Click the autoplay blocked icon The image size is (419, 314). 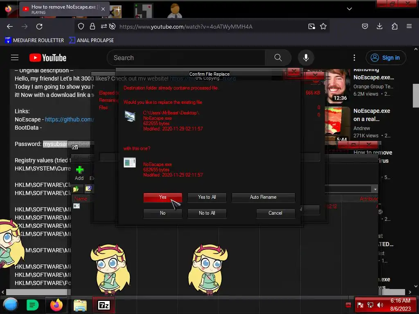point(112,26)
